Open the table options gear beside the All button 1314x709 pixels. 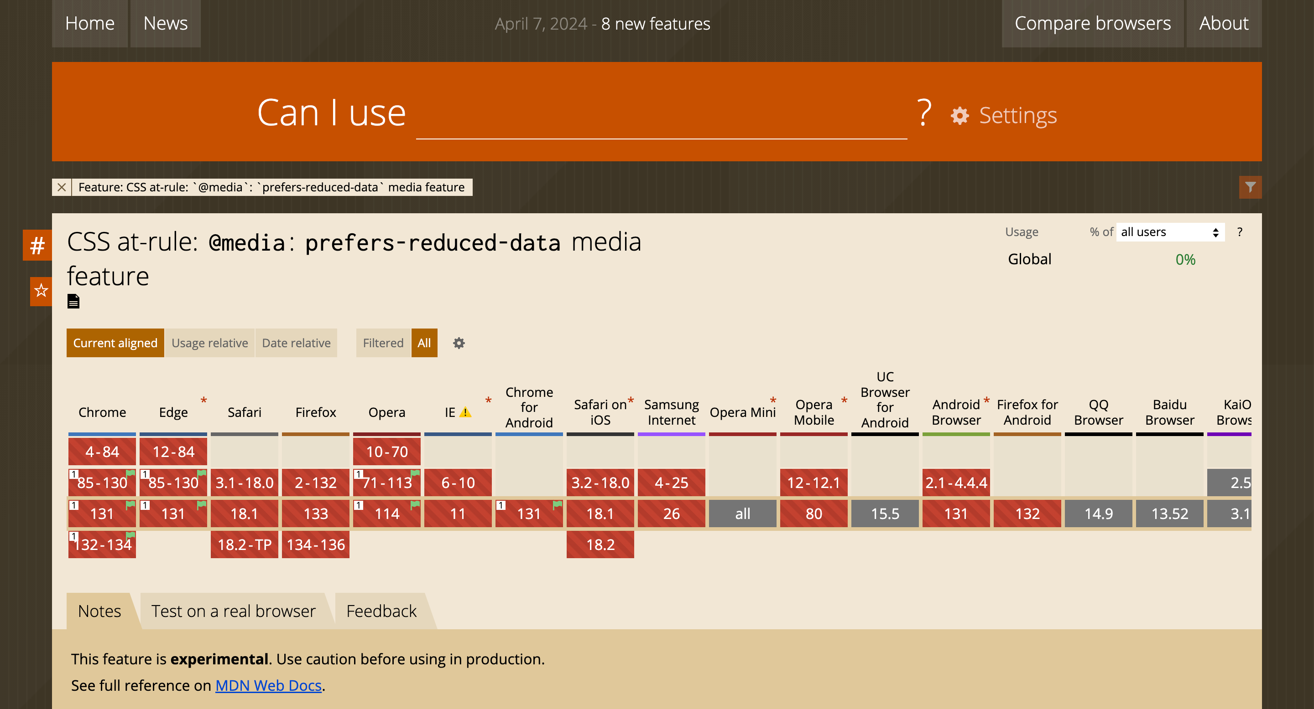[458, 343]
